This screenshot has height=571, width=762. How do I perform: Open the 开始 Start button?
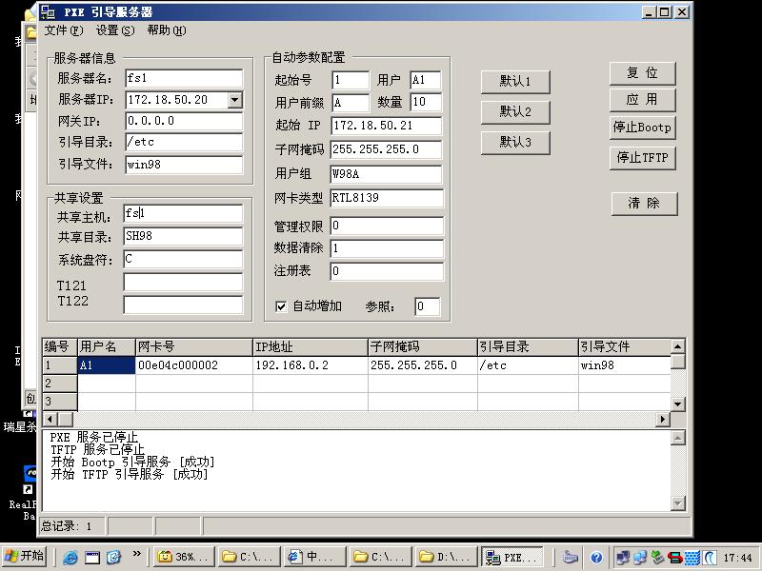[x=25, y=557]
